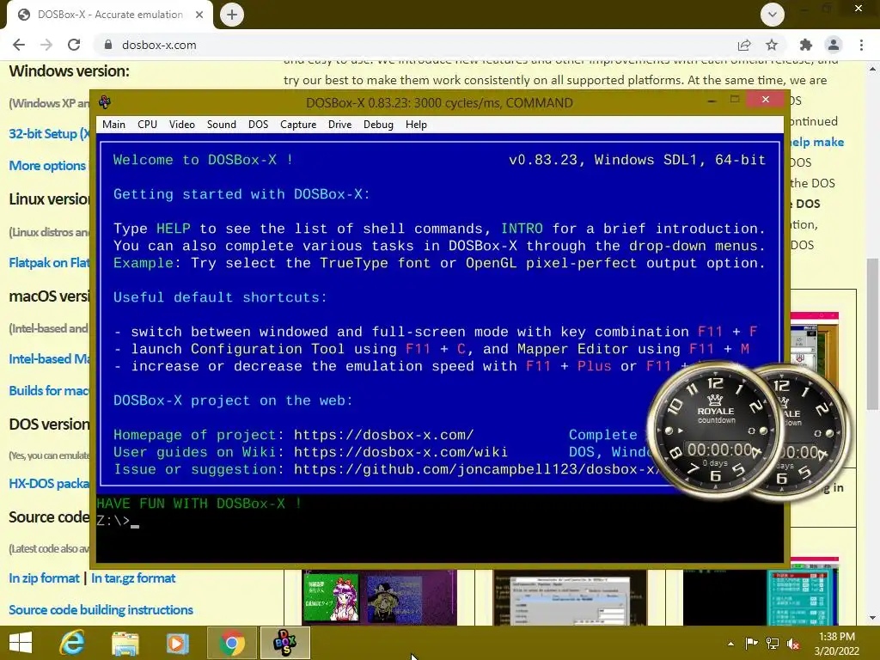Viewport: 880px width, 660px height.
Task: Close the DOSBox-X browser tab
Action: click(199, 15)
